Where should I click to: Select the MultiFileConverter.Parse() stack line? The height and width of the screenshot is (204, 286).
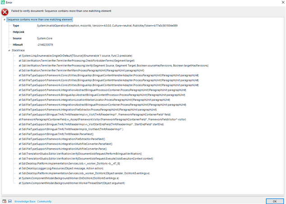click(x=63, y=149)
